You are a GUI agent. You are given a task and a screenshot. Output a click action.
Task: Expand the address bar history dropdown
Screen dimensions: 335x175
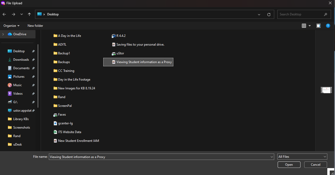(x=259, y=14)
